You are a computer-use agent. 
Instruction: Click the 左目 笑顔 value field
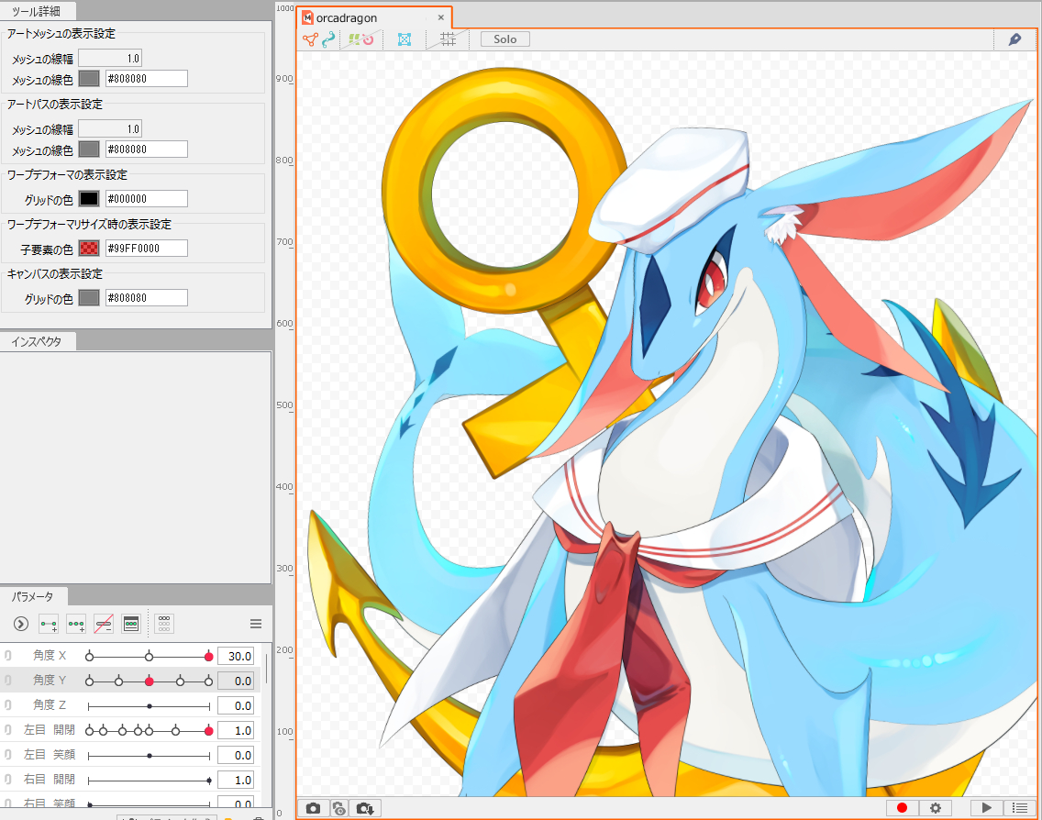tap(236, 755)
